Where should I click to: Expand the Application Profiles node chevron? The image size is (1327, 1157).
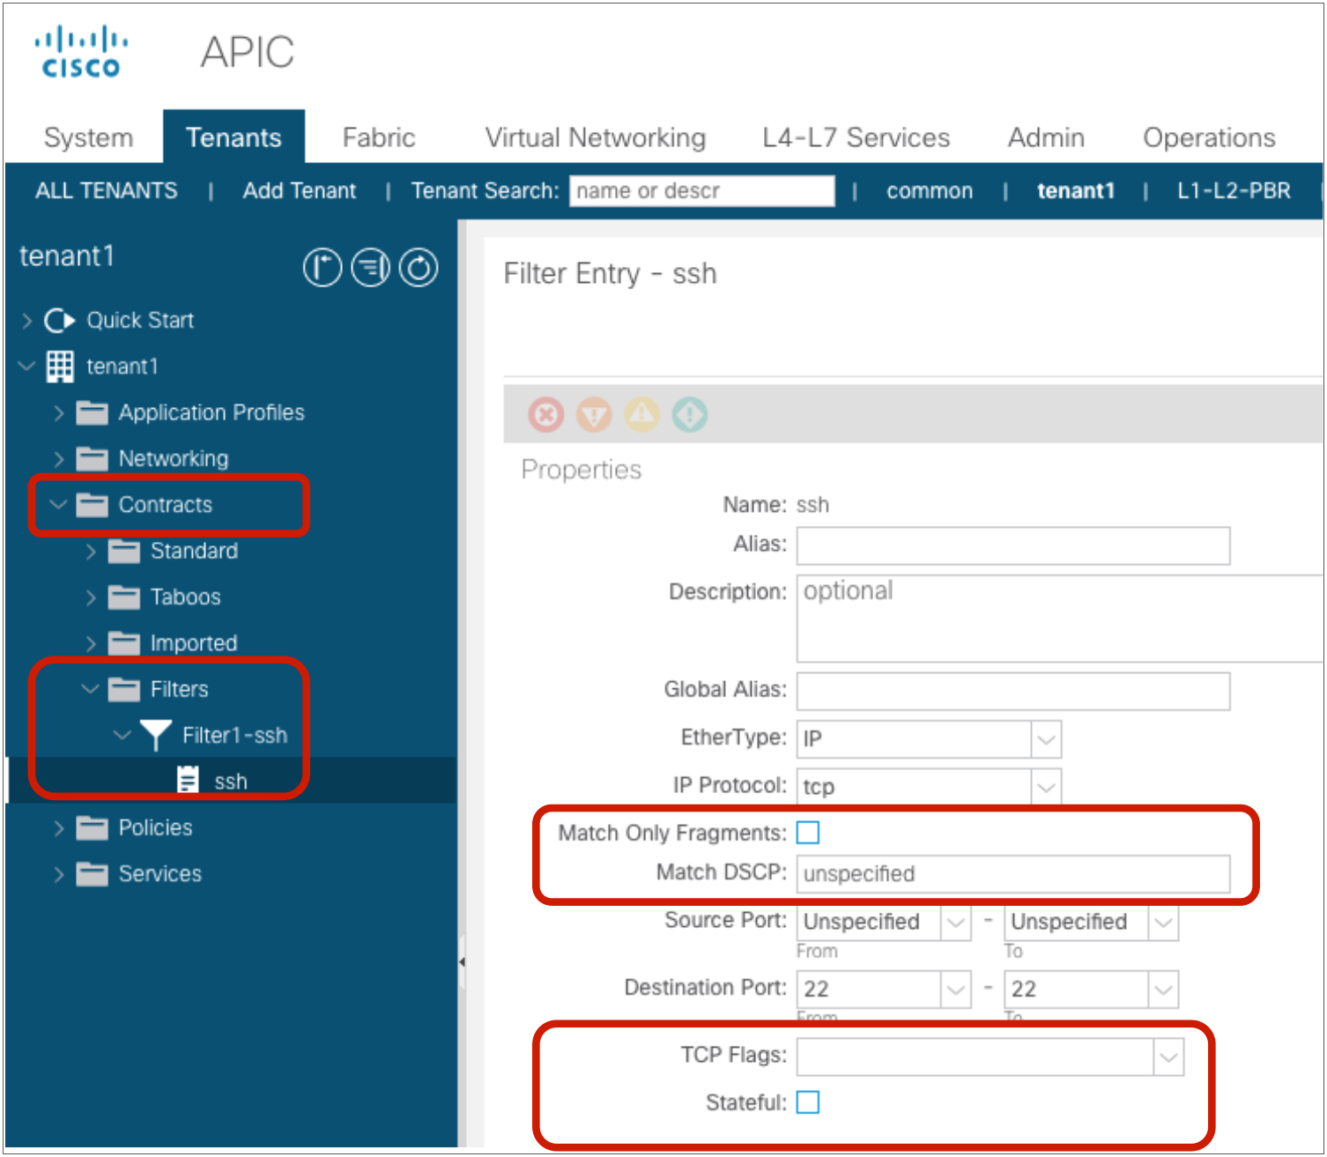click(x=59, y=412)
